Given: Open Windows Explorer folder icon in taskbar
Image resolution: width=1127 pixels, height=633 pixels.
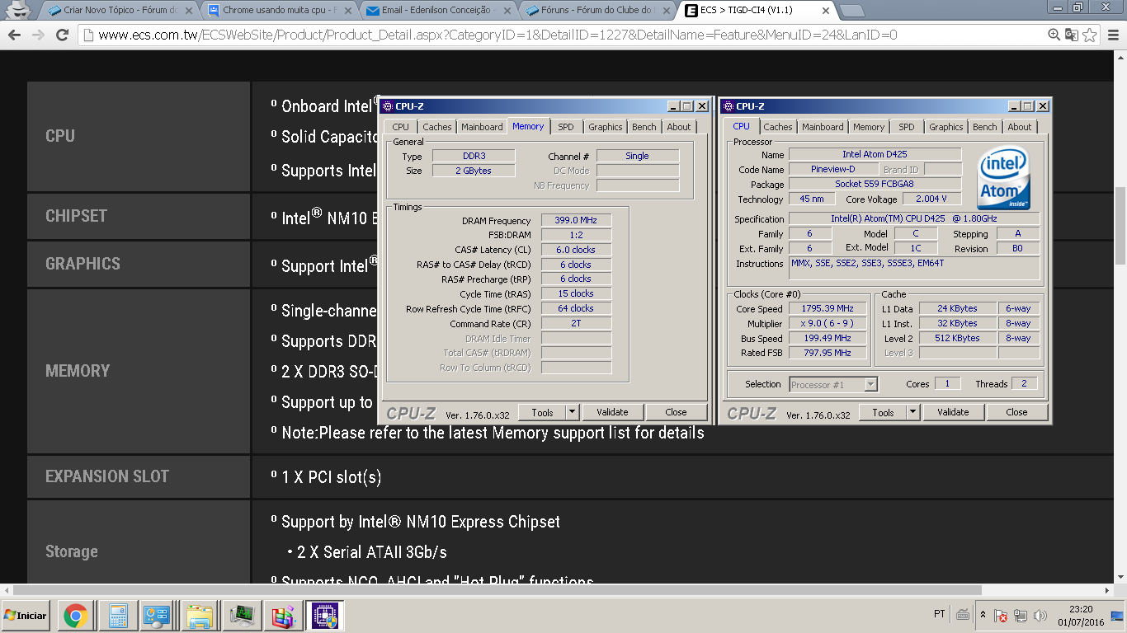Looking at the screenshot, I should click(x=200, y=616).
